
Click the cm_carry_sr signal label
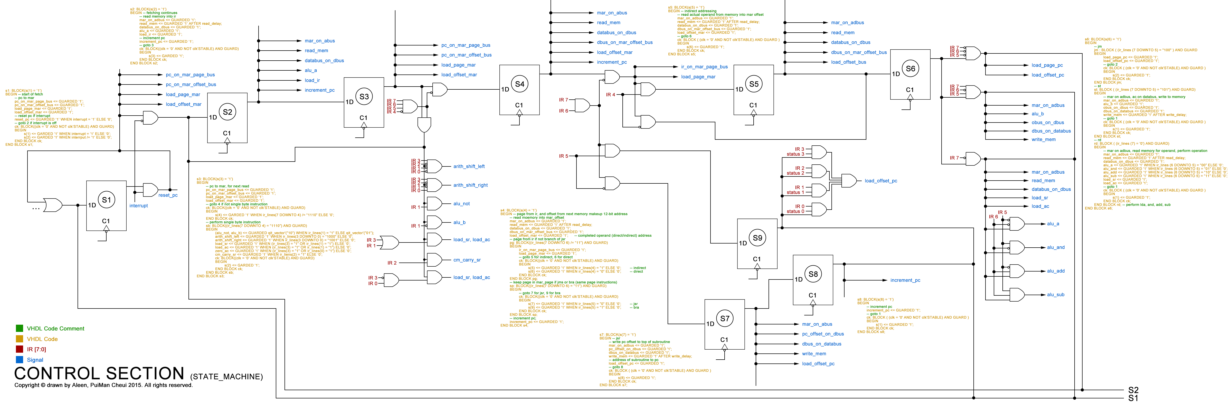point(467,260)
